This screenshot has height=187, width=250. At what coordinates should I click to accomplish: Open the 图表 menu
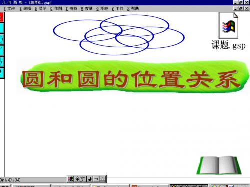(102, 9)
